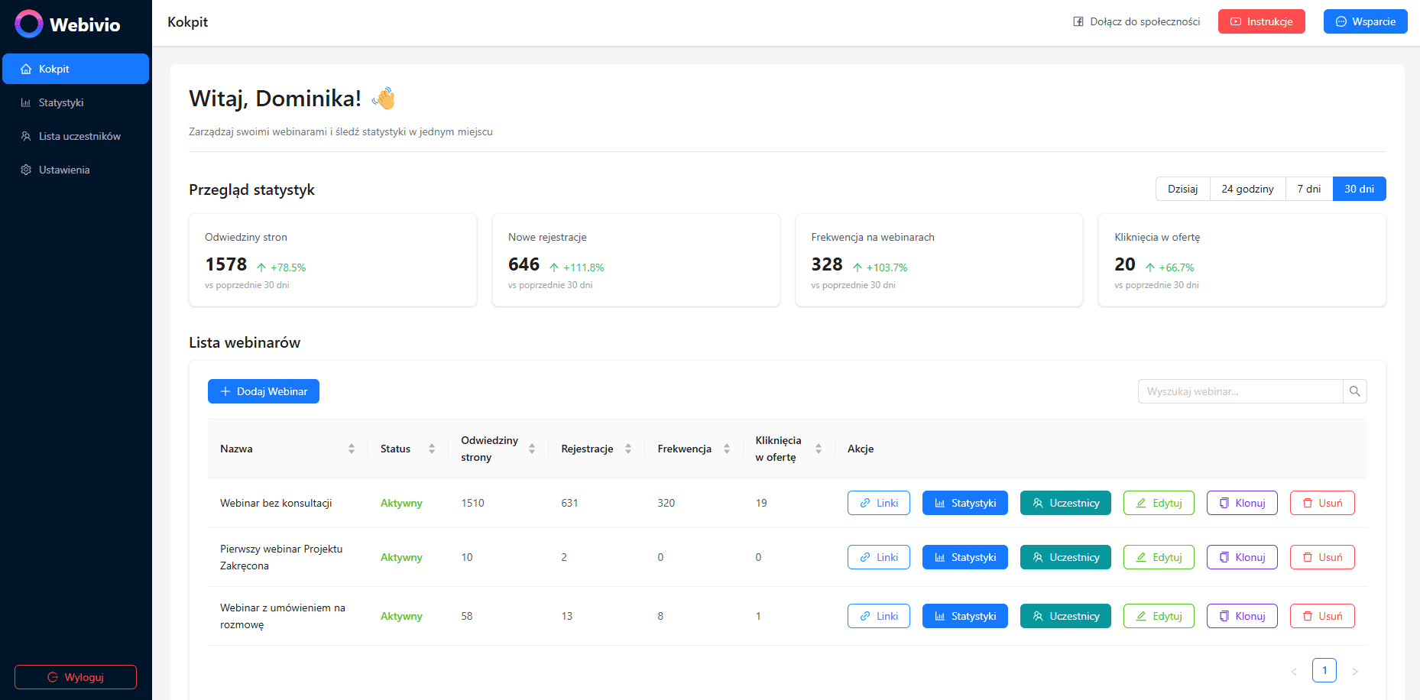Delete the Webinar bez konsultacji row
This screenshot has height=700, width=1420.
click(1321, 503)
